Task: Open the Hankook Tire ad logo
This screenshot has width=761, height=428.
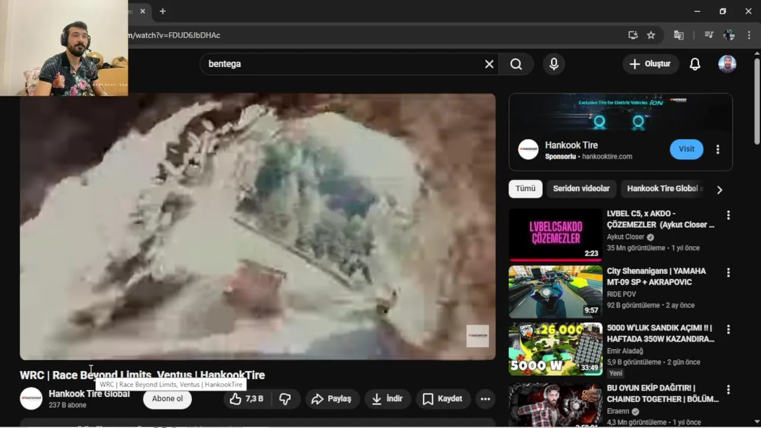Action: pos(528,149)
